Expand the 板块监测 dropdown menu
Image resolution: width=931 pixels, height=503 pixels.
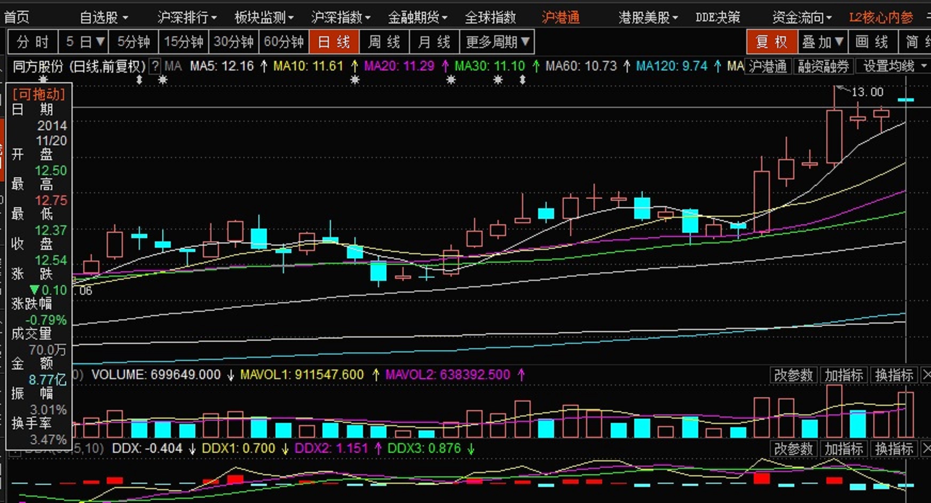pos(264,18)
